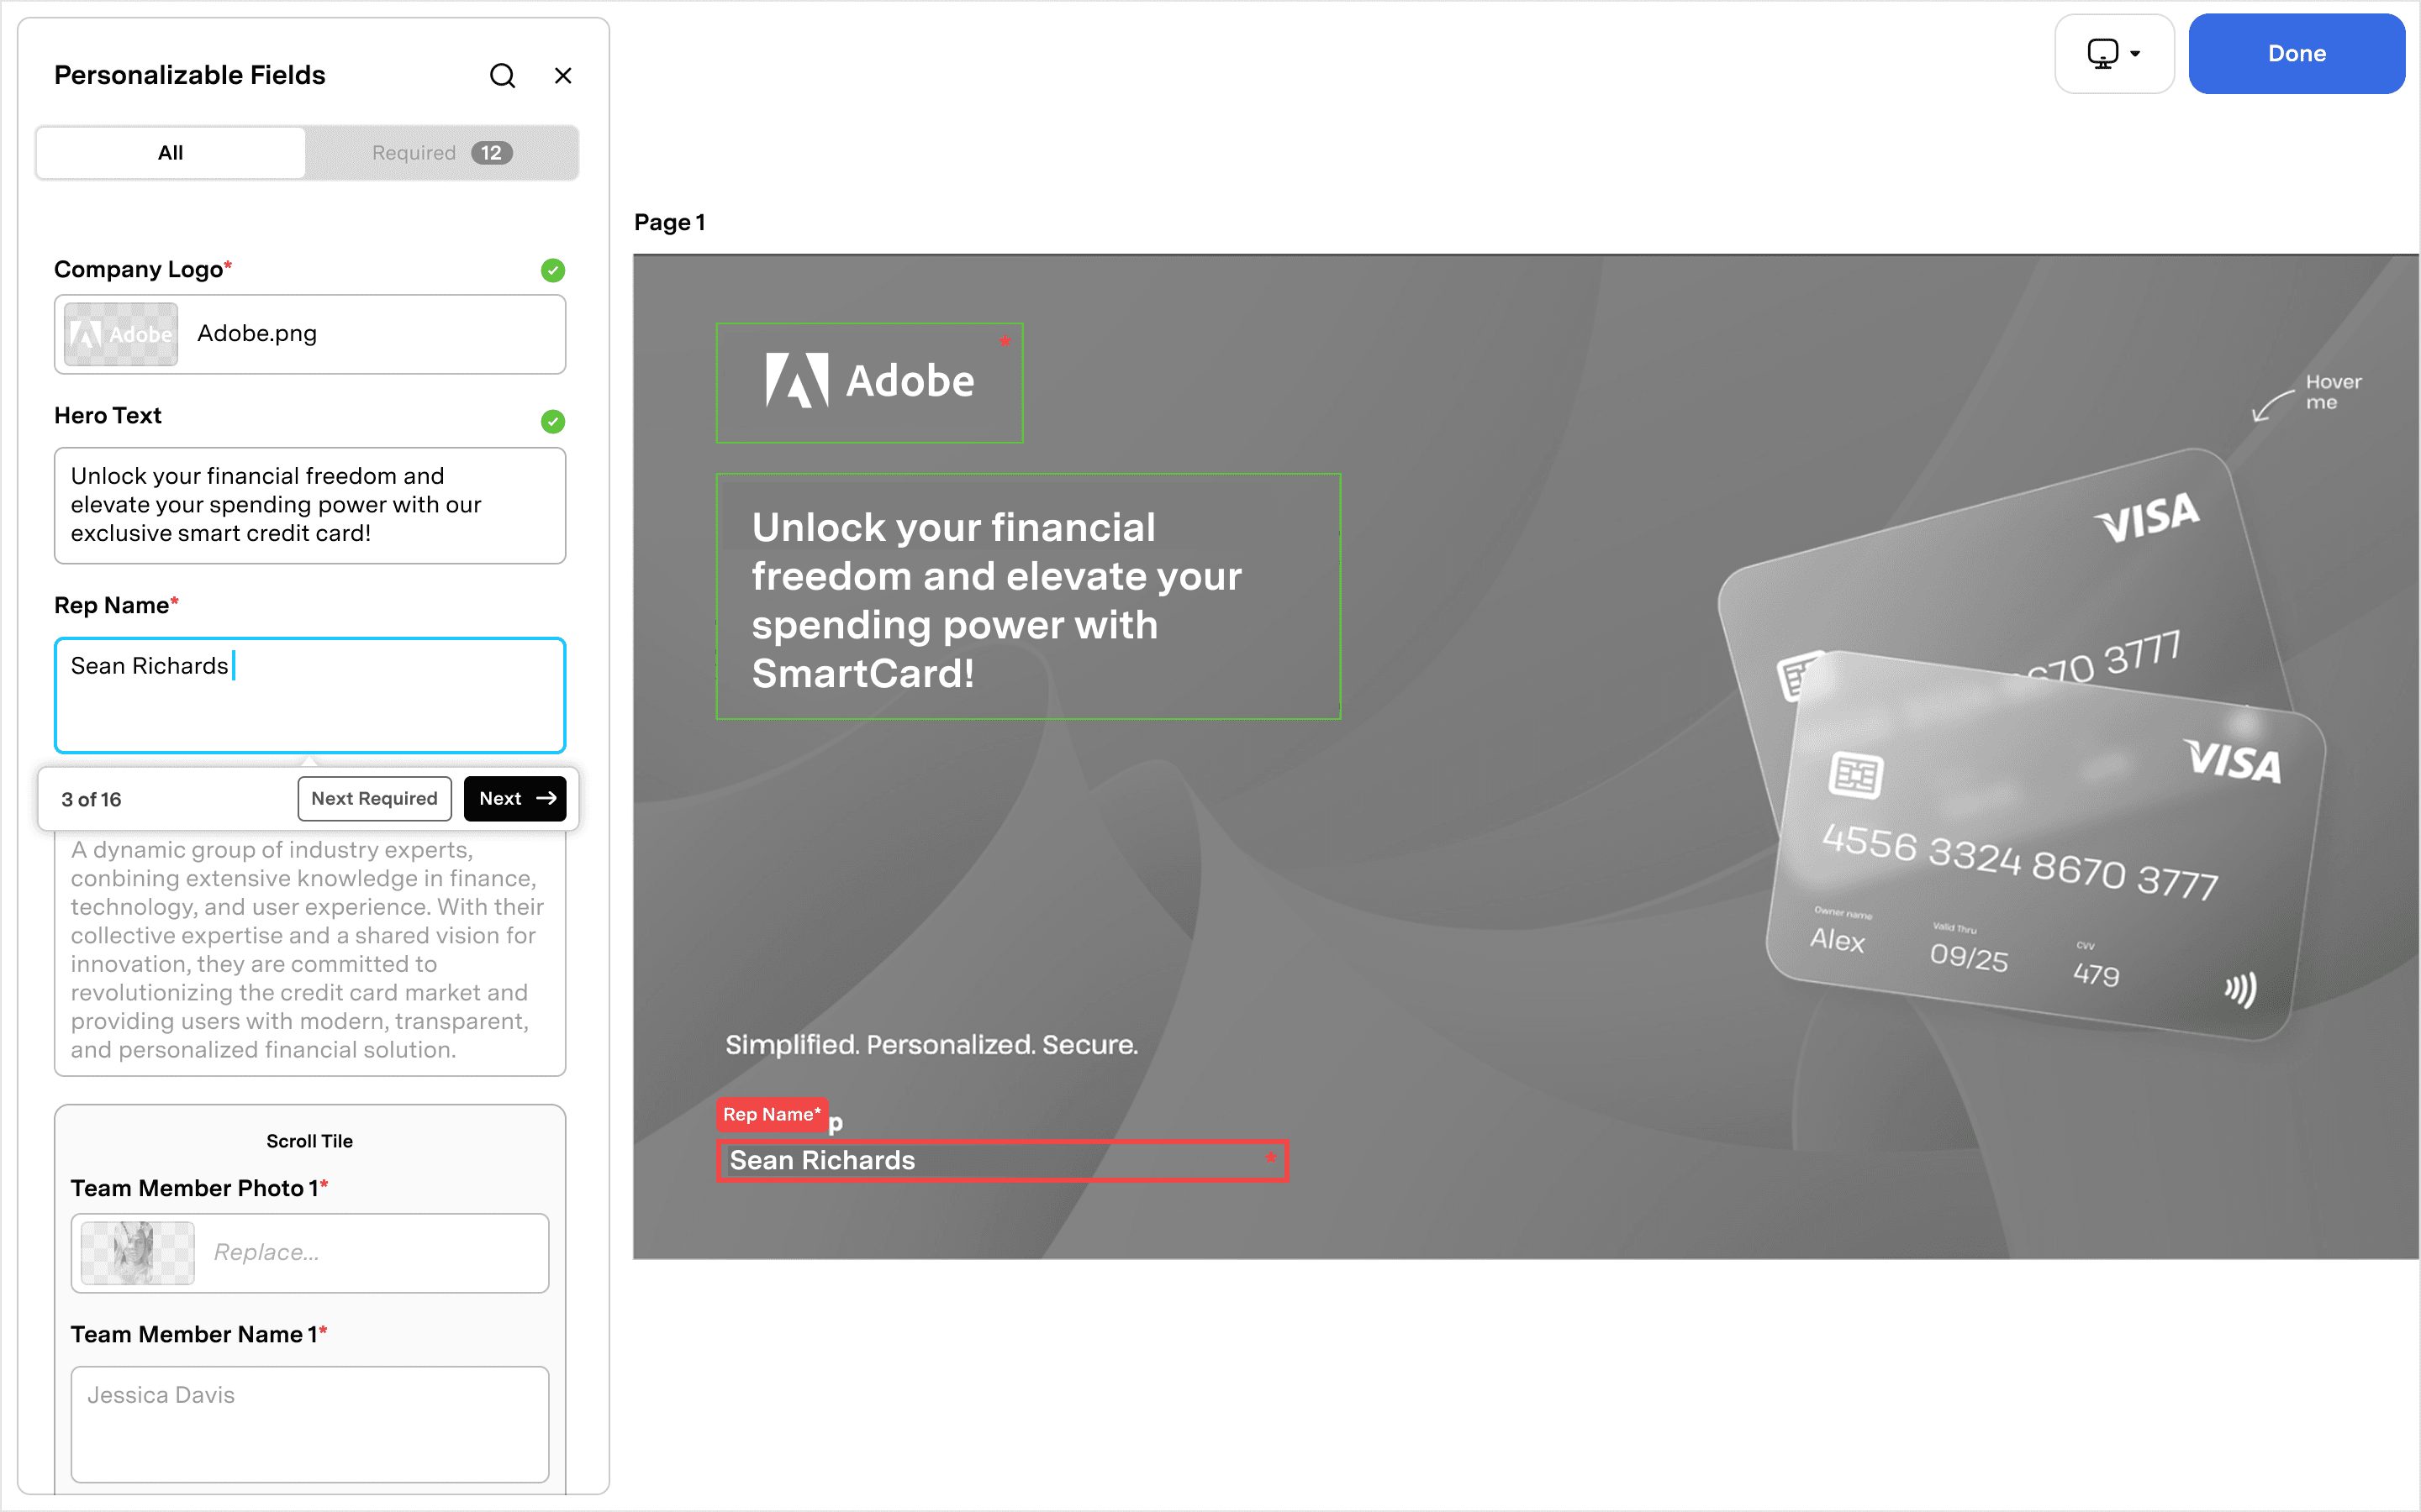The image size is (2421, 1512).
Task: Click the Adobe.png file field
Action: [x=310, y=334]
